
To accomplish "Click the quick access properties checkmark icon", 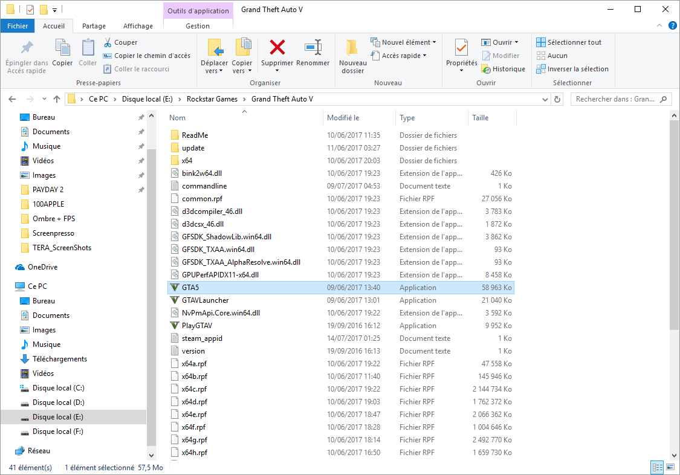I will click(30, 9).
